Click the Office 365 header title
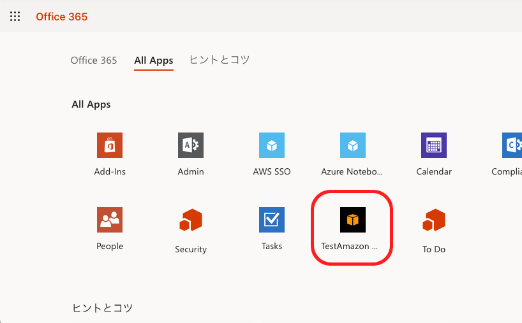The height and width of the screenshot is (323, 522). pyautogui.click(x=62, y=17)
